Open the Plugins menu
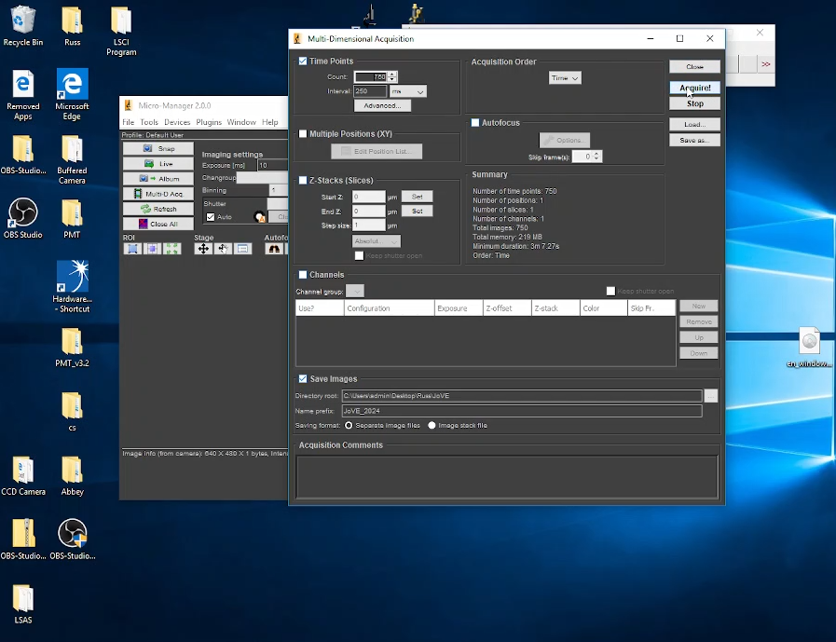The height and width of the screenshot is (642, 836). point(209,122)
